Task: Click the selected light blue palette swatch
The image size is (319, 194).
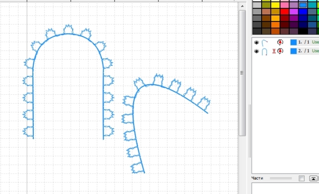Action: point(303,4)
